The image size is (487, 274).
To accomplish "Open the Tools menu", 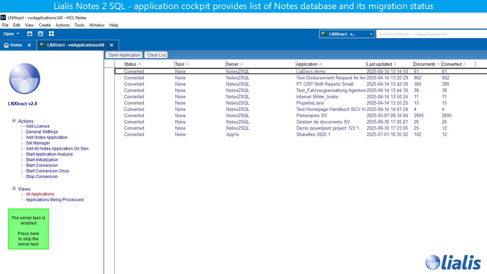I will (79, 25).
